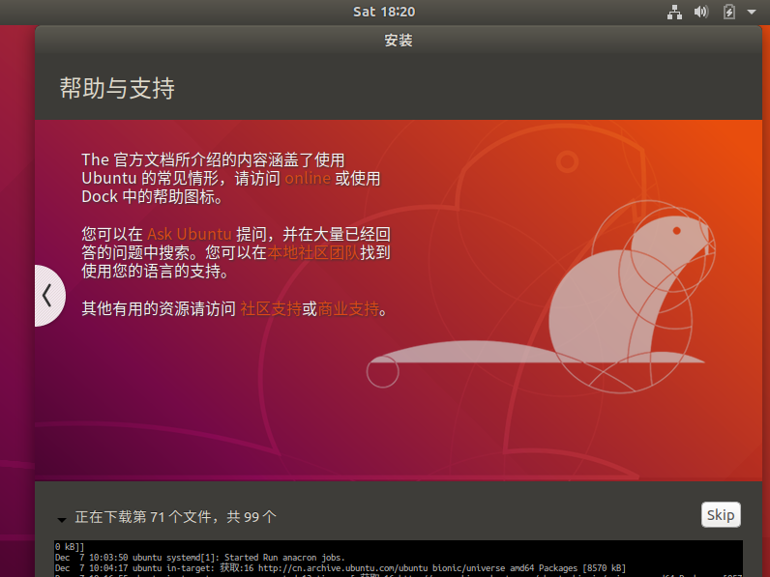770x577 pixels.
Task: Open the 商业支持 link
Action: (x=348, y=309)
